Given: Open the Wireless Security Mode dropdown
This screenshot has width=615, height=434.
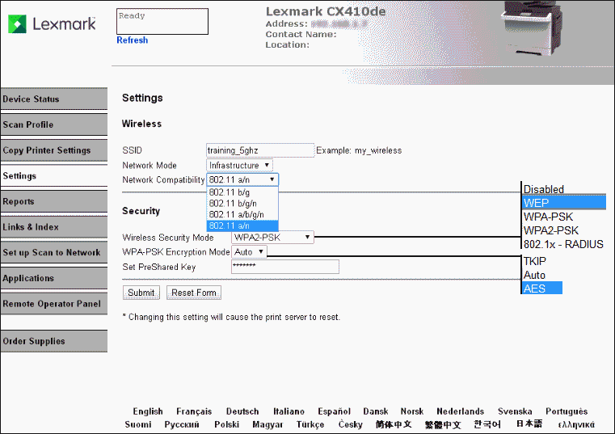Looking at the screenshot, I should 272,238.
